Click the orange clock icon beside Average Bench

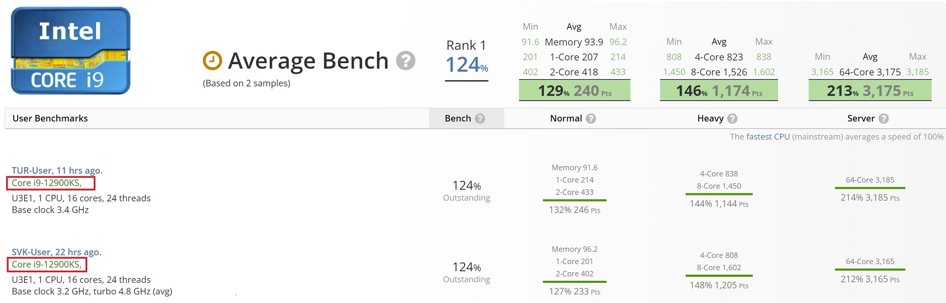point(212,61)
